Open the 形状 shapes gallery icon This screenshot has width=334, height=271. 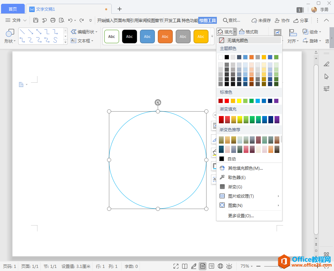point(10,33)
